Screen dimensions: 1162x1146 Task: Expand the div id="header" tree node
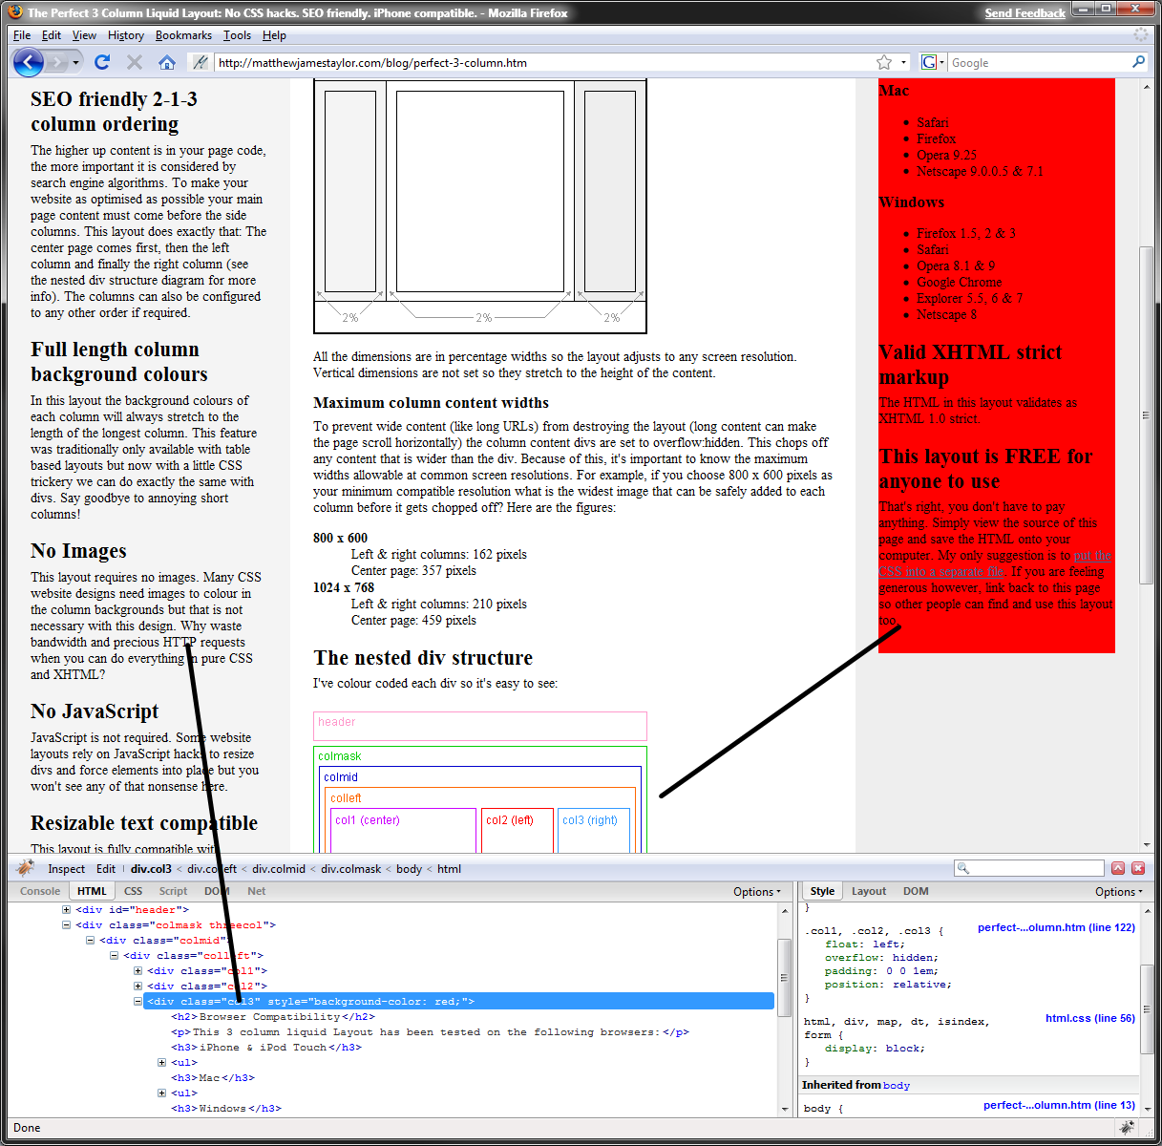click(67, 909)
